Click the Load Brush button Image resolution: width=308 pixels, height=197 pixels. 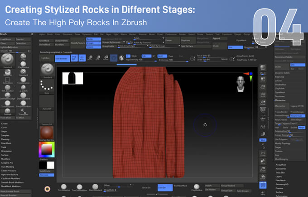(x=7, y=39)
